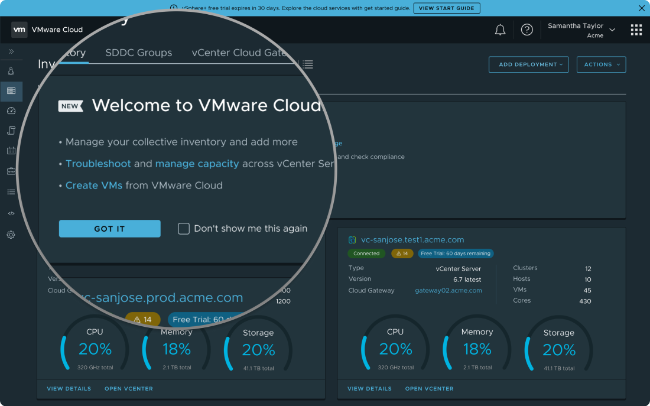Click View Details on test1 card
This screenshot has height=406, width=650.
click(369, 389)
